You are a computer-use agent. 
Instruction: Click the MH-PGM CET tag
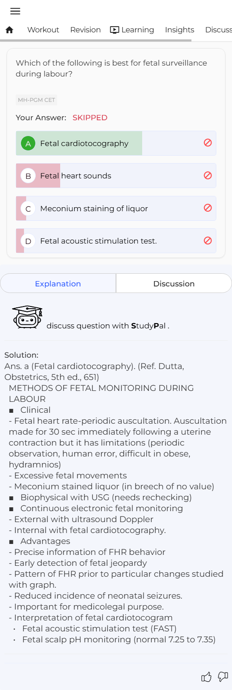coord(37,100)
